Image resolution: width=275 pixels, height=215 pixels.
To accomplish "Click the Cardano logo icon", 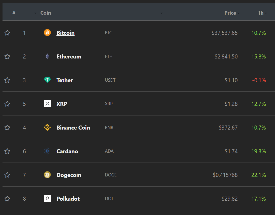I will click(x=47, y=151).
